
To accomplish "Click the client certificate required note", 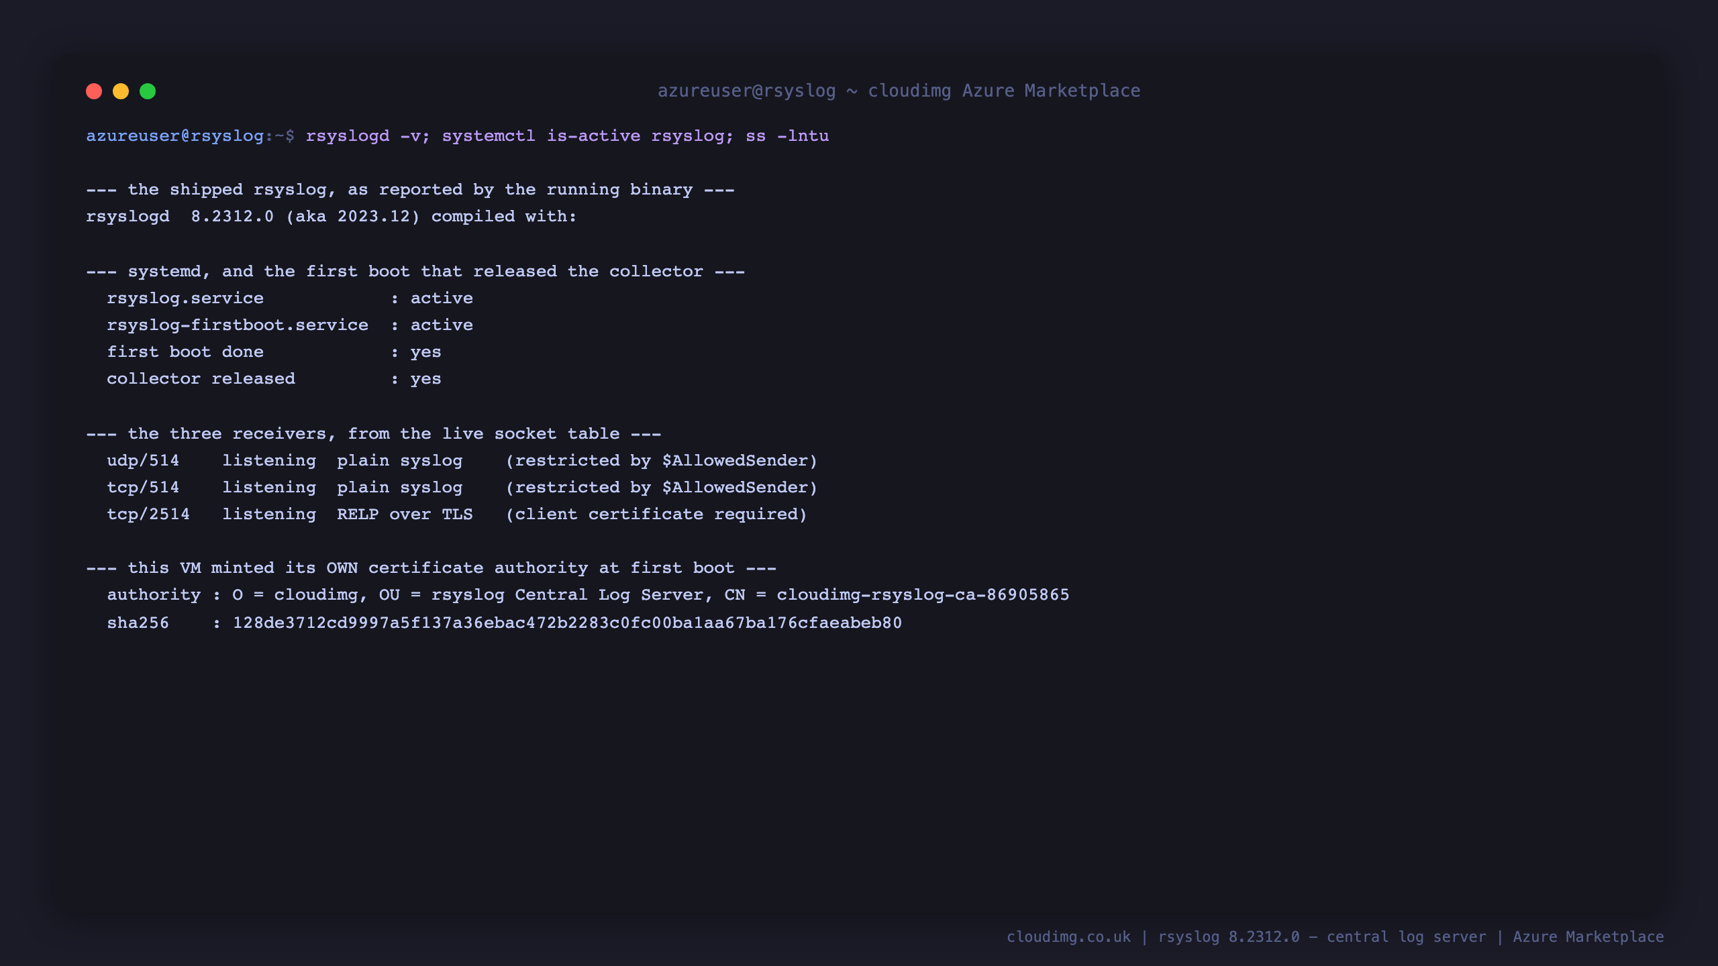I will click(x=656, y=515).
